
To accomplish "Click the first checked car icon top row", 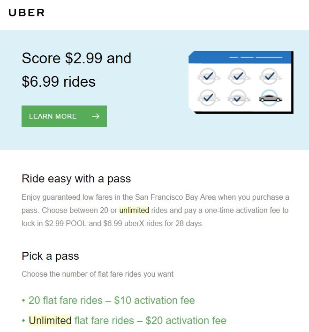I will click(209, 76).
